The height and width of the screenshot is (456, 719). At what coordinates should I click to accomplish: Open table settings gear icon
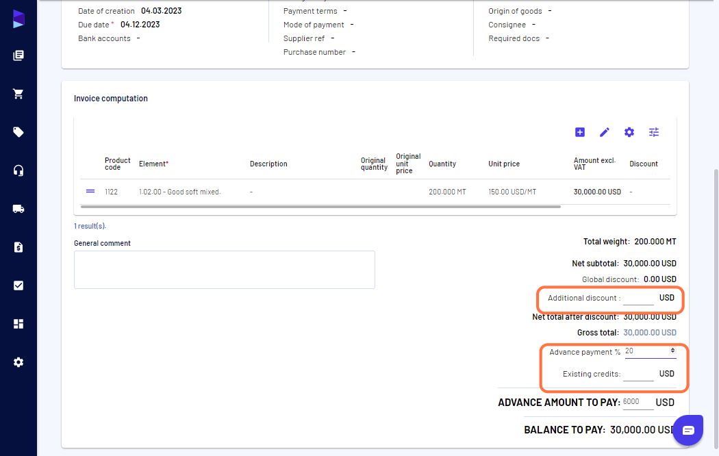pos(629,132)
